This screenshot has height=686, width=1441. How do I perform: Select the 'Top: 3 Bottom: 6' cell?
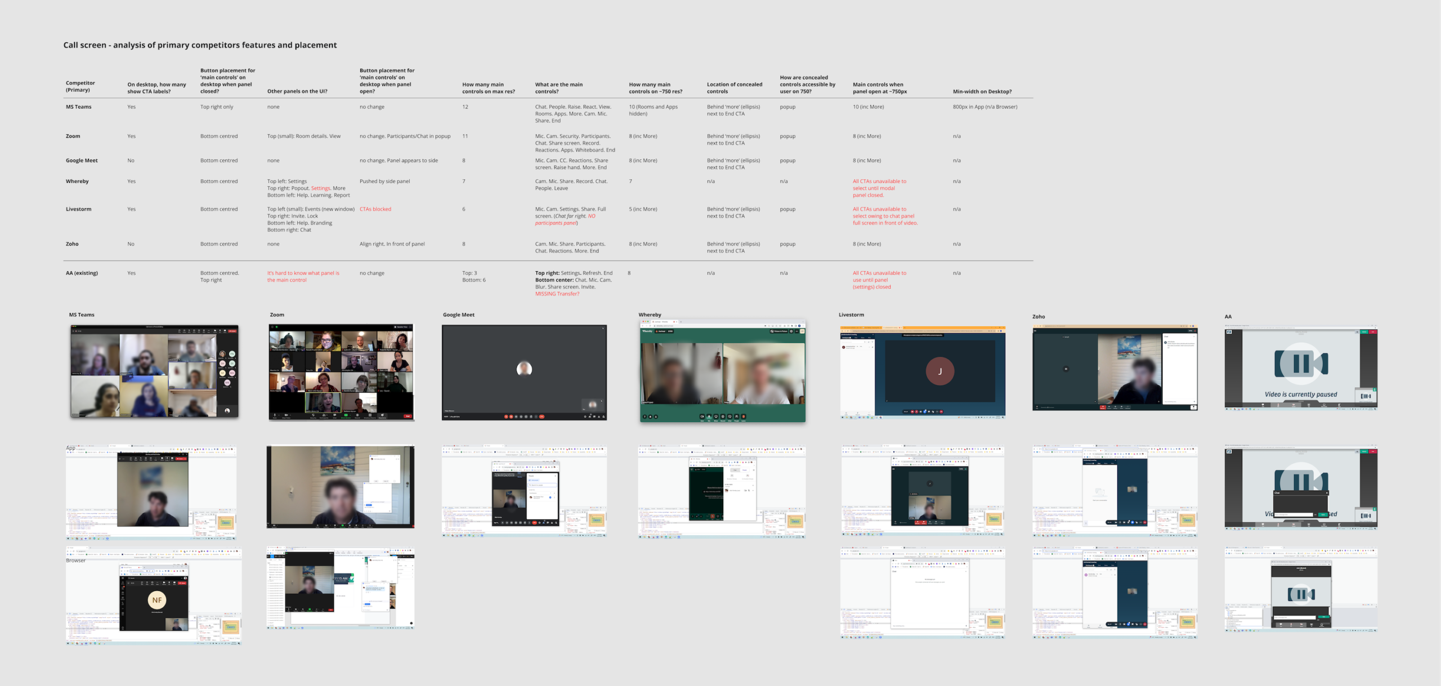pyautogui.click(x=474, y=276)
